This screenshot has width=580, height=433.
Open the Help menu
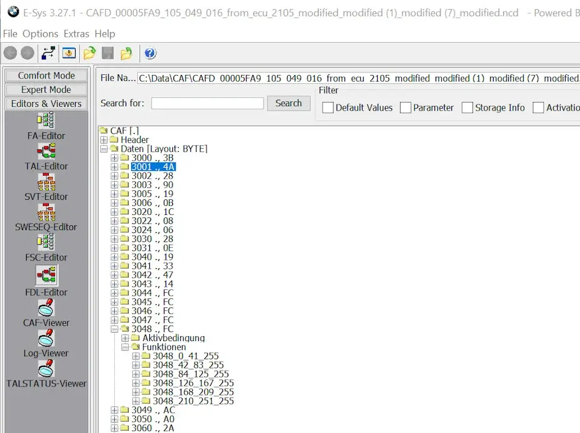click(105, 34)
